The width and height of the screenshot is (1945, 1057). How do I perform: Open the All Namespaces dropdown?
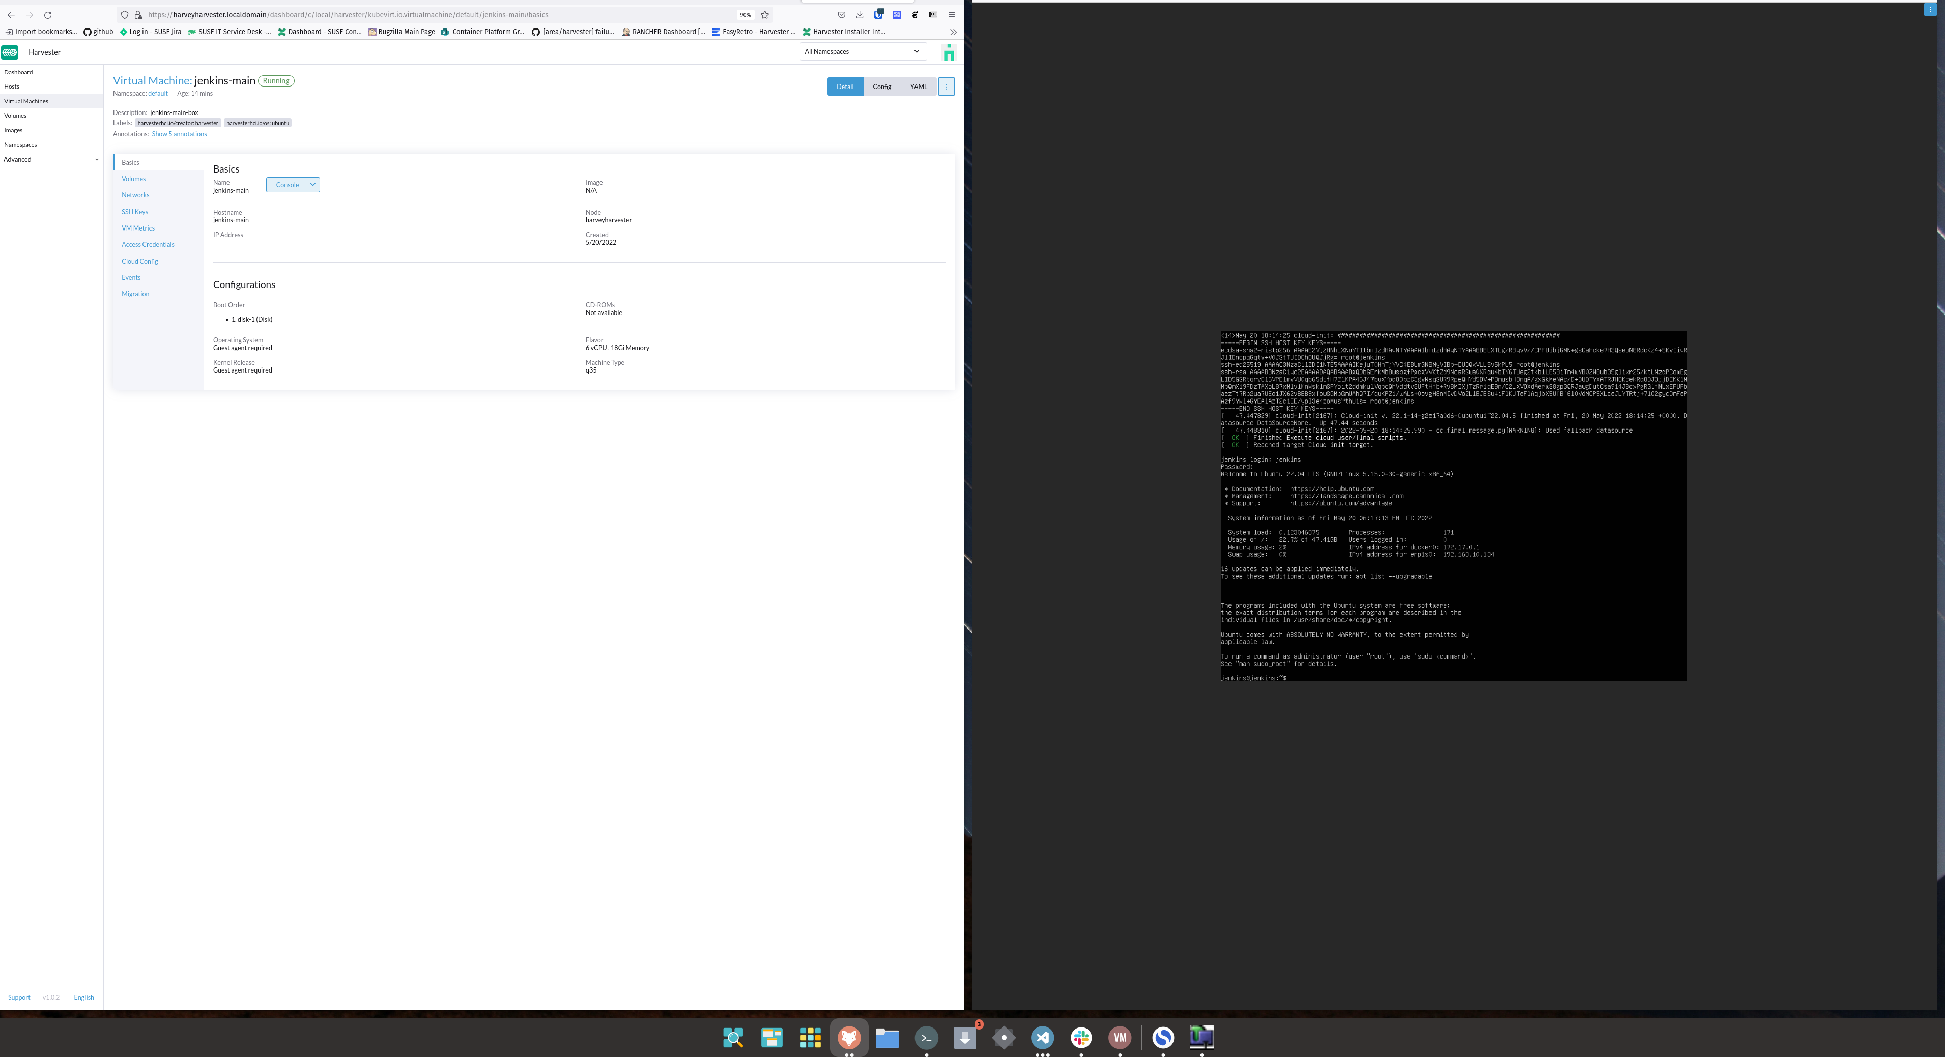point(863,51)
